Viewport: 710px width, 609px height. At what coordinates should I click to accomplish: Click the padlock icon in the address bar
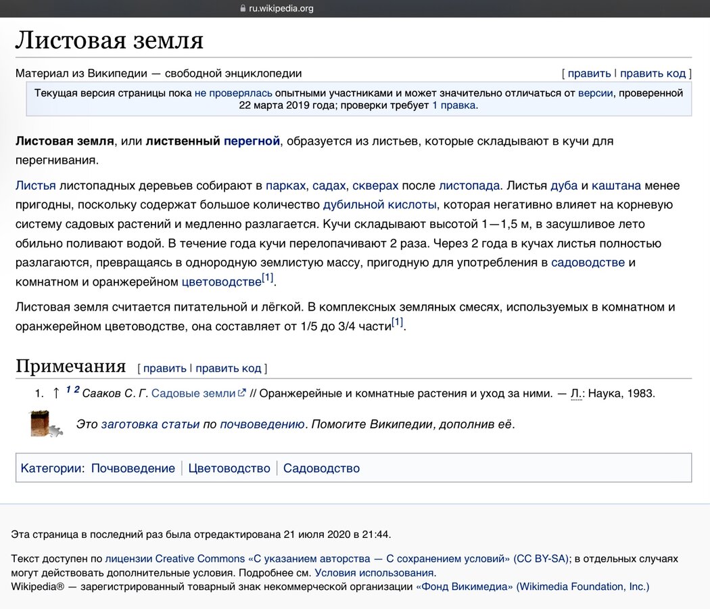[243, 8]
